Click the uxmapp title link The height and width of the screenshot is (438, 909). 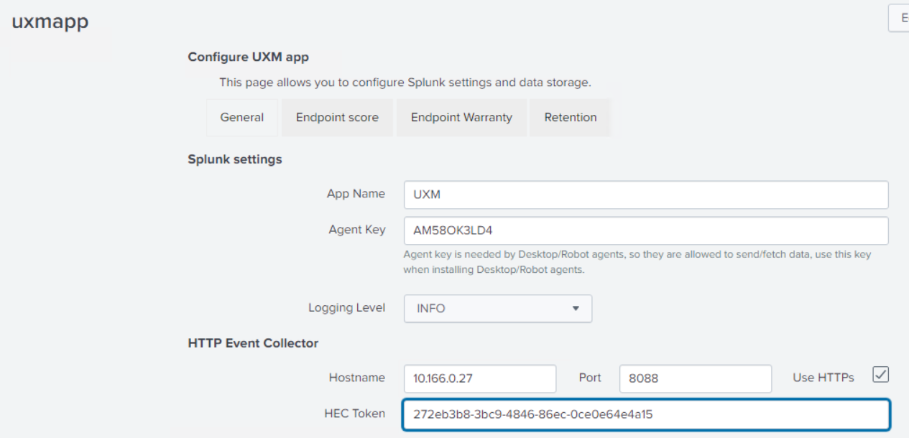point(51,22)
